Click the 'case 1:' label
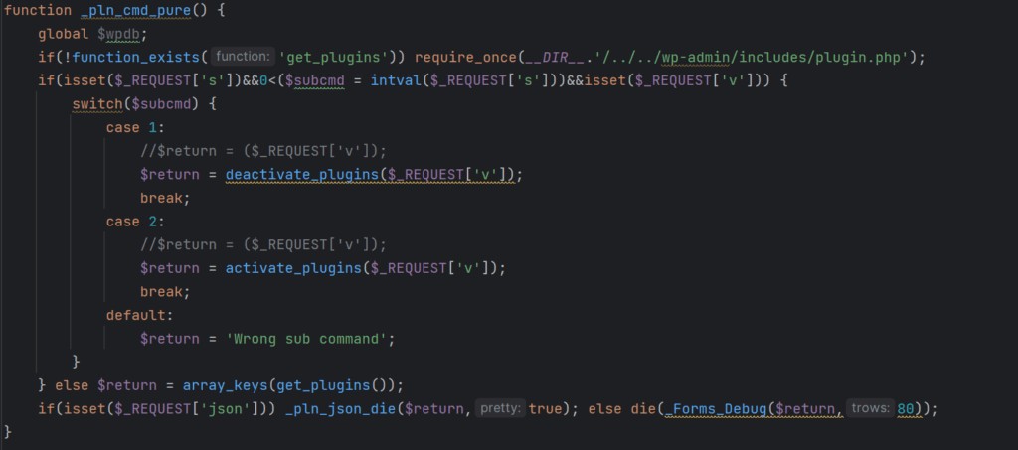 point(135,128)
